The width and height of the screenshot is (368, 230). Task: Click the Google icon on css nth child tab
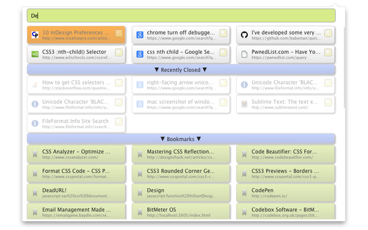[x=140, y=55]
